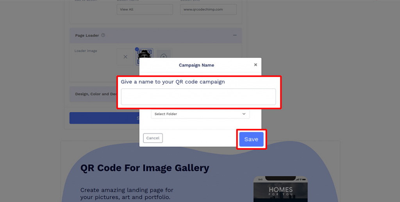Image resolution: width=400 pixels, height=202 pixels.
Task: Save the campaign name
Action: click(x=251, y=139)
